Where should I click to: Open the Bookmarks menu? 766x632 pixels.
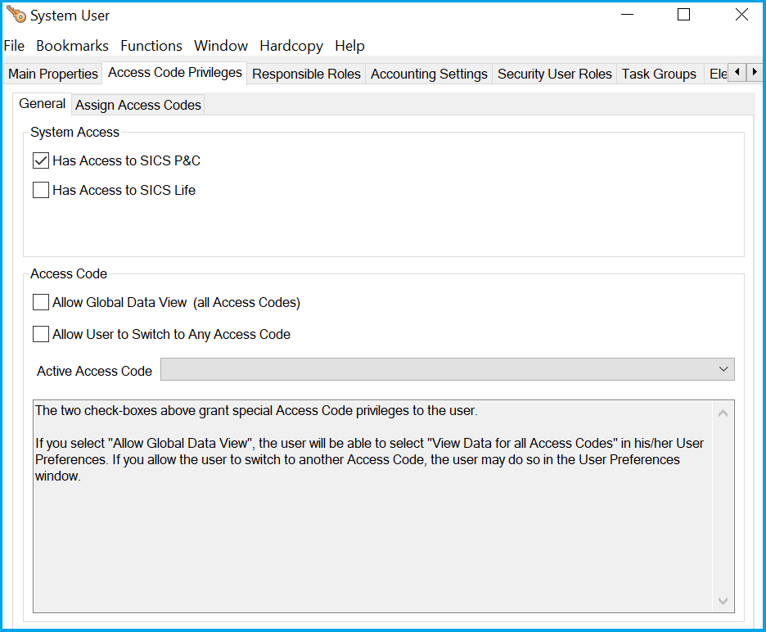tap(72, 46)
